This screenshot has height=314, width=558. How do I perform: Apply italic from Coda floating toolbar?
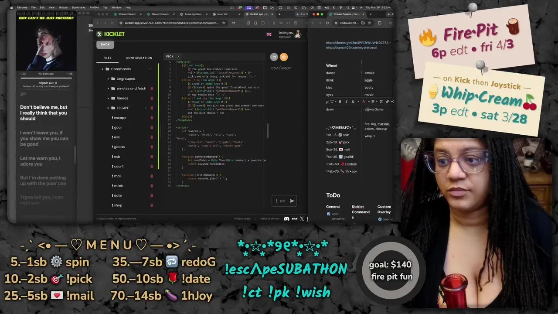pos(346,102)
